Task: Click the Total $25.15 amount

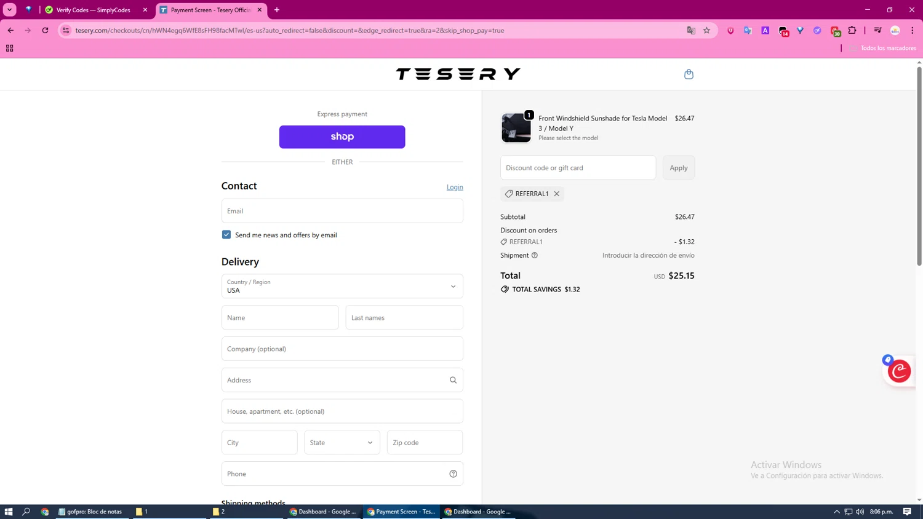Action: coord(681,276)
